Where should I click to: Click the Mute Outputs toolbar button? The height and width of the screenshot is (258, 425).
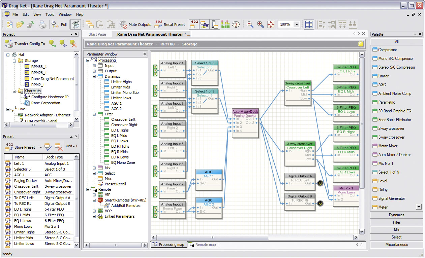(x=135, y=25)
